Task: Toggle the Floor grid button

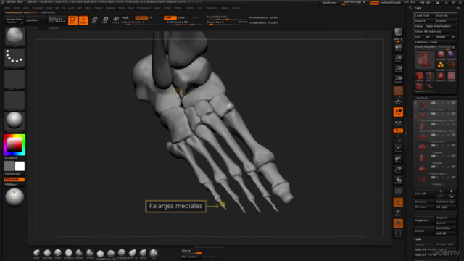Action: [398, 101]
